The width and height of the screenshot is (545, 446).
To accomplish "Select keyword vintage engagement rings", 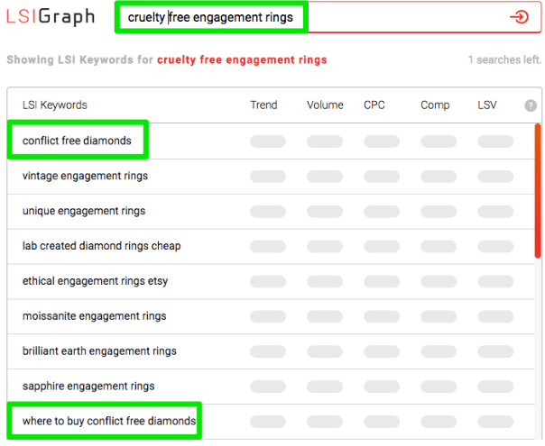I will click(85, 176).
